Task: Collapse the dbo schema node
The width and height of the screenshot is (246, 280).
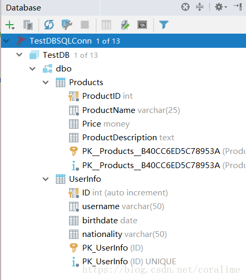Action: point(33,69)
